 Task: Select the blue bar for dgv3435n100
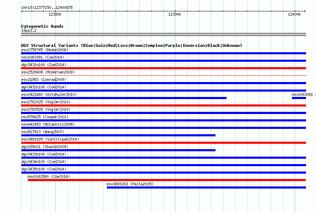163,173
